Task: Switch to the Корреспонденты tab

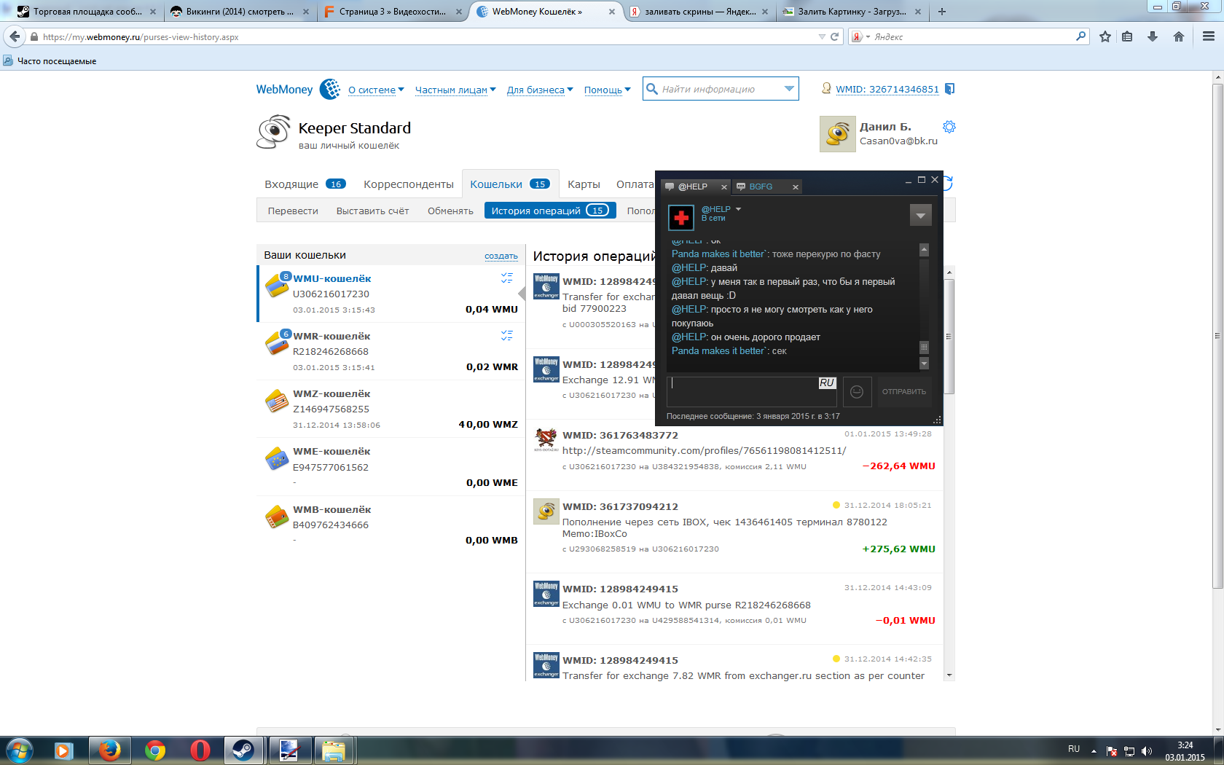Action: (409, 184)
